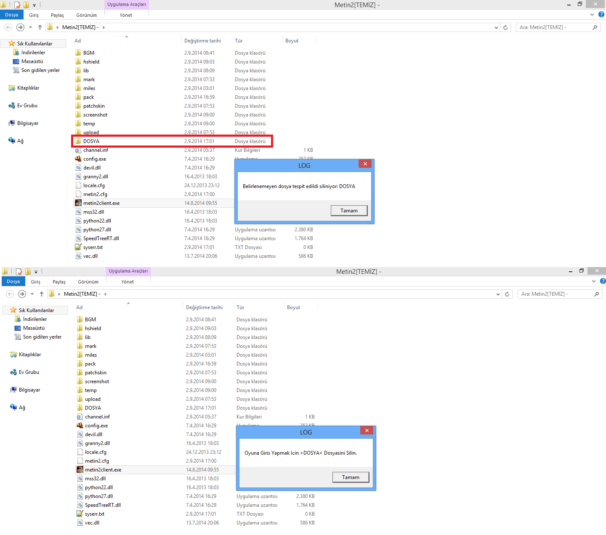The width and height of the screenshot is (606, 535).
Task: Open recent locations dropdown in lower window
Action: click(32, 294)
